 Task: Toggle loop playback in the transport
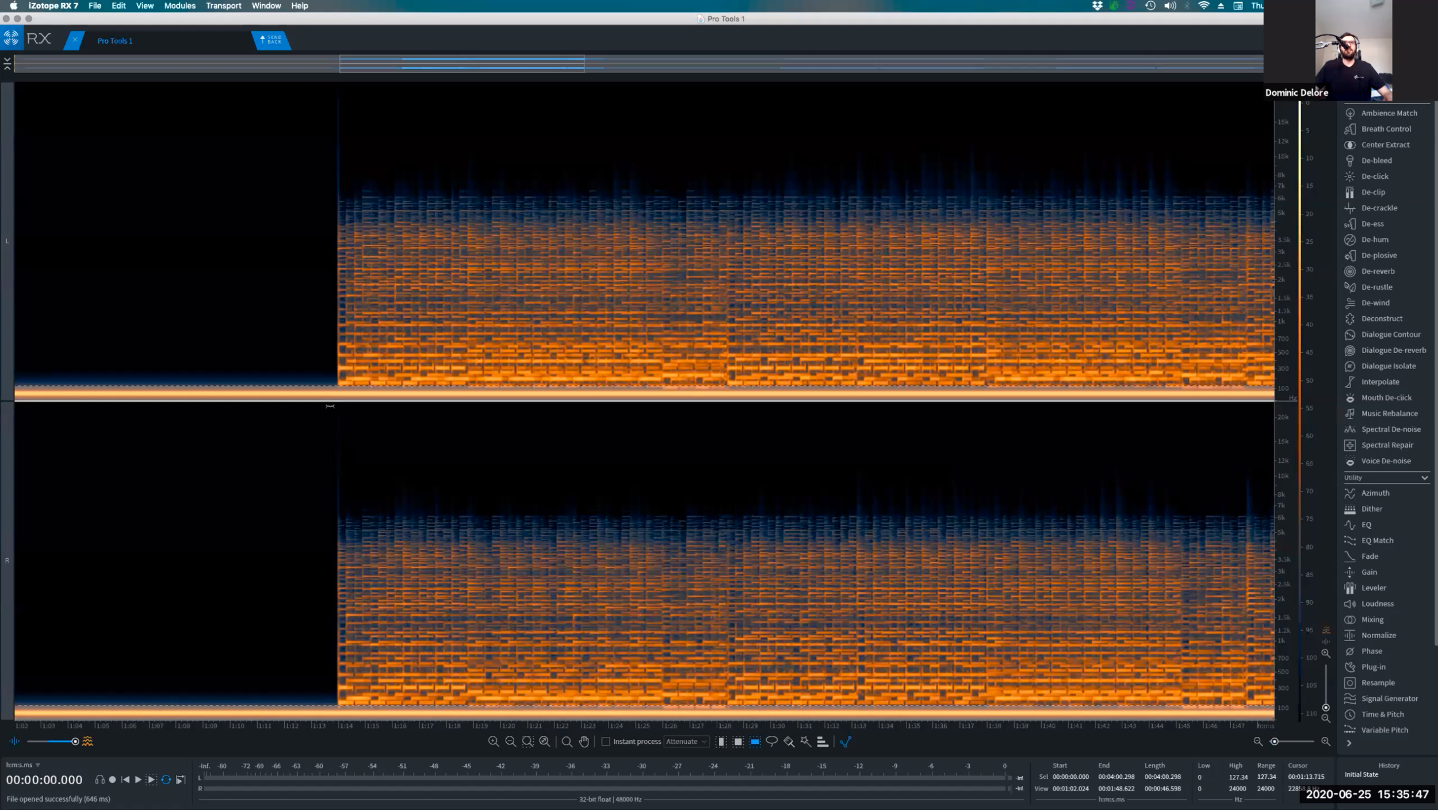pyautogui.click(x=167, y=780)
